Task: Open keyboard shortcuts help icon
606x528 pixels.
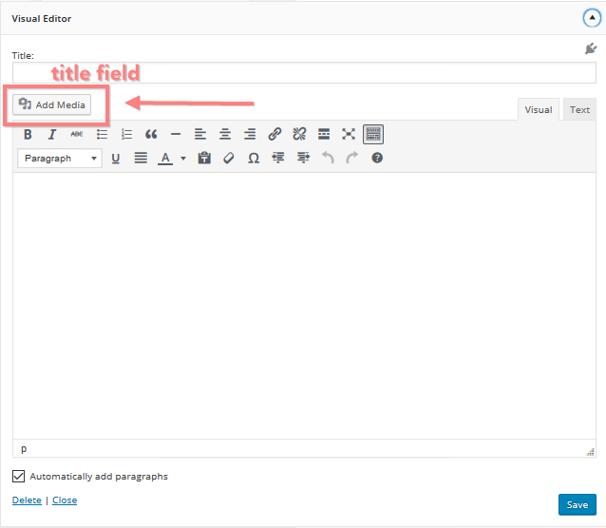Action: [377, 159]
